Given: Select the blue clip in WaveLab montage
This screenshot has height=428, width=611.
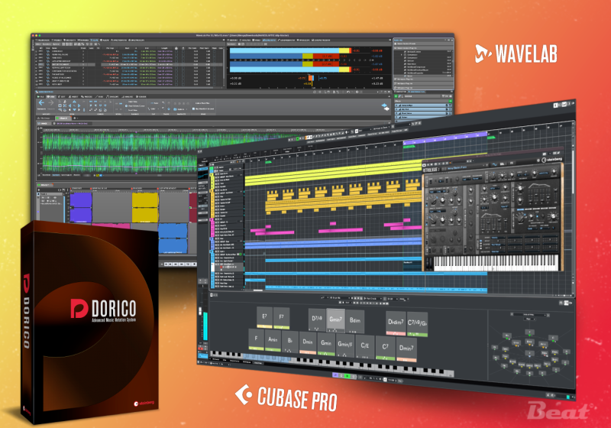Looking at the screenshot, I should coord(173,238).
